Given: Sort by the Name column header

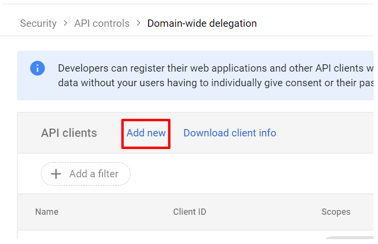Looking at the screenshot, I should pos(47,212).
